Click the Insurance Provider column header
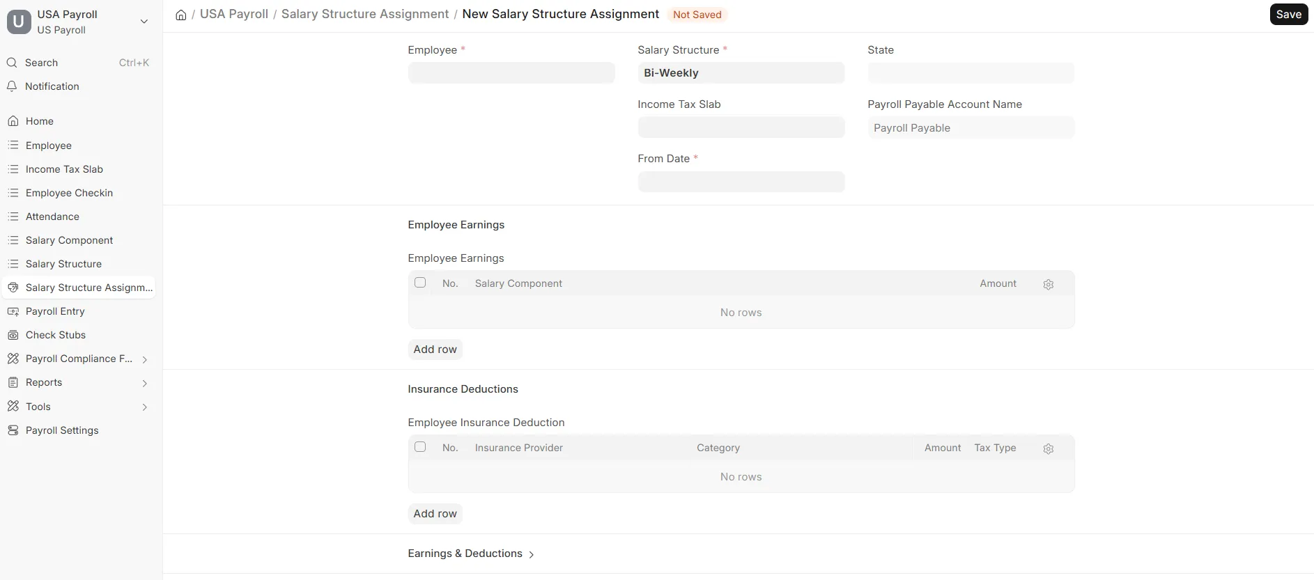Image resolution: width=1314 pixels, height=580 pixels. pos(519,448)
